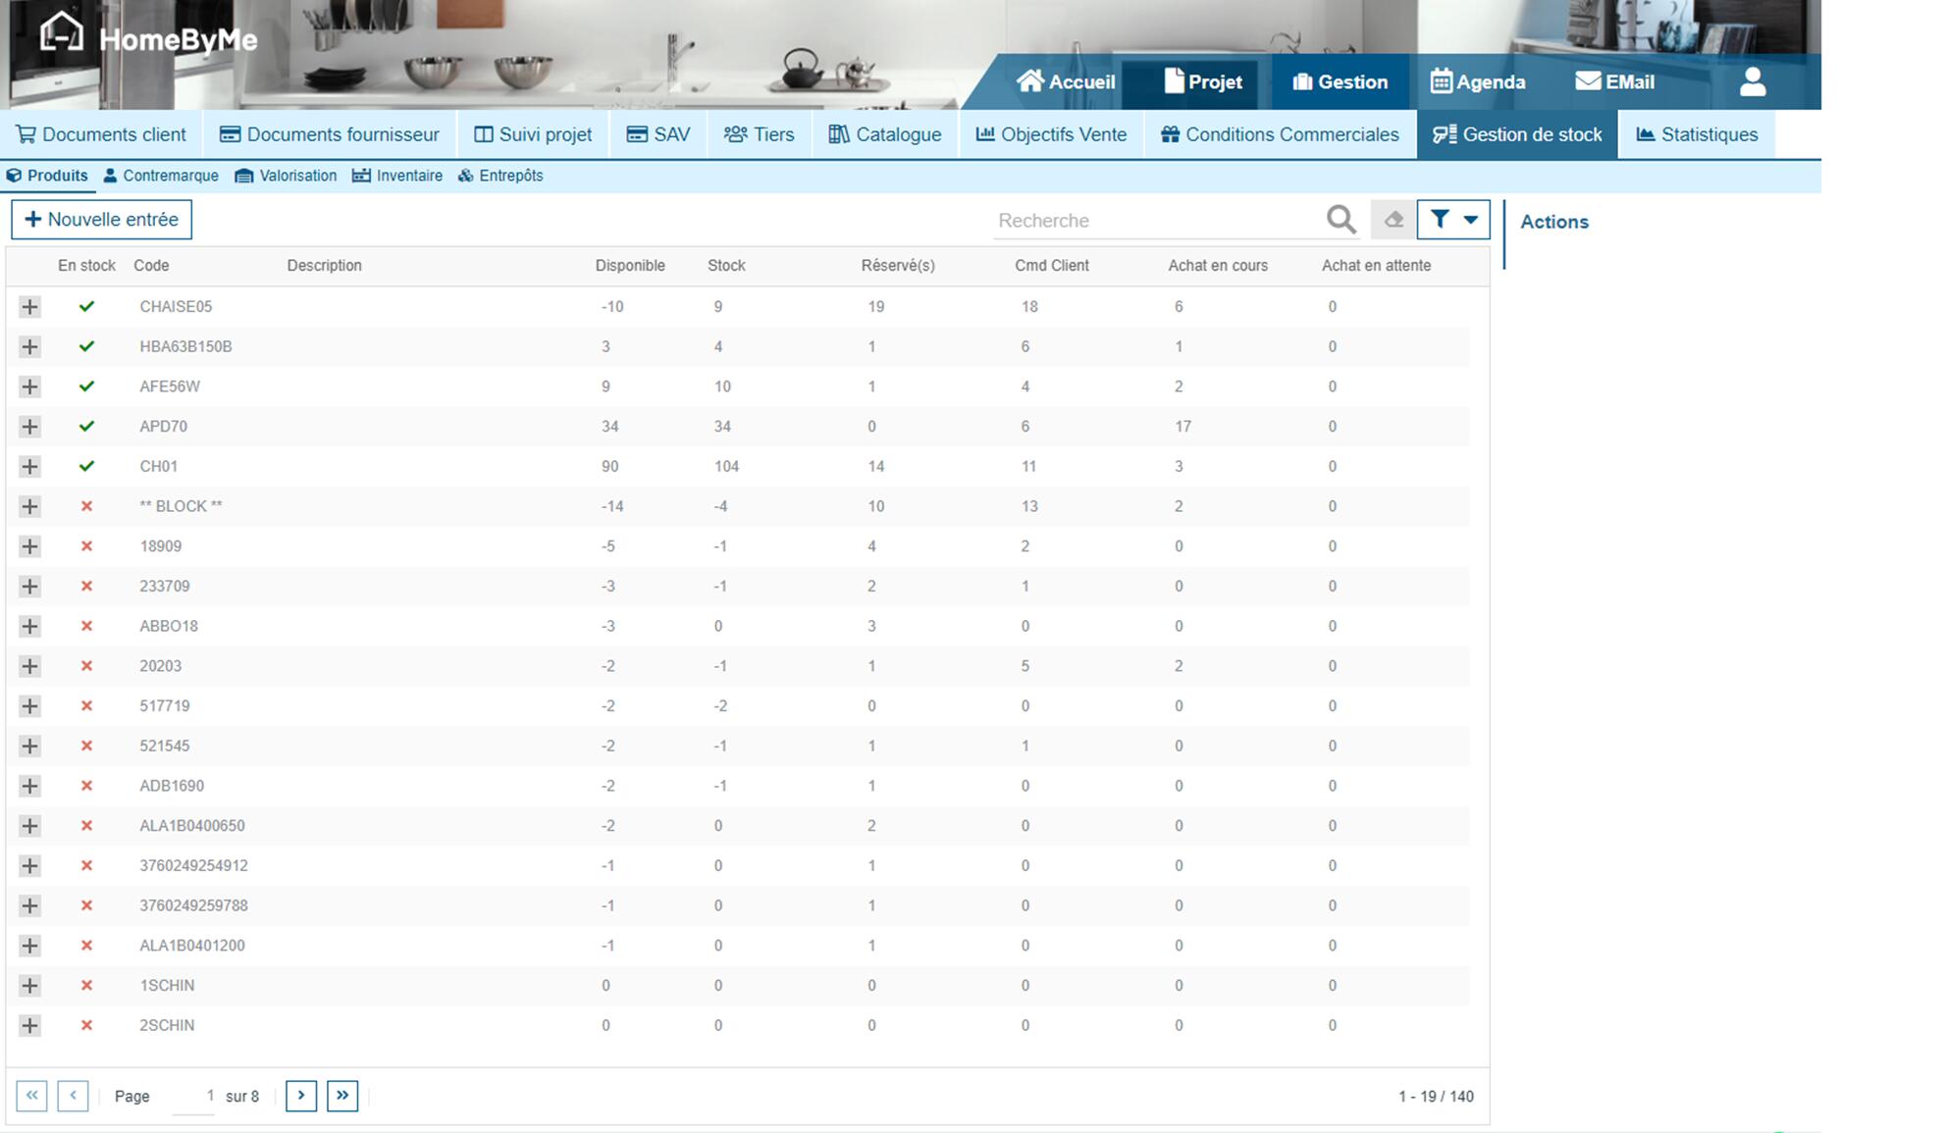Click the red cross for 18909
Screen dimensions: 1943x1133
point(86,546)
